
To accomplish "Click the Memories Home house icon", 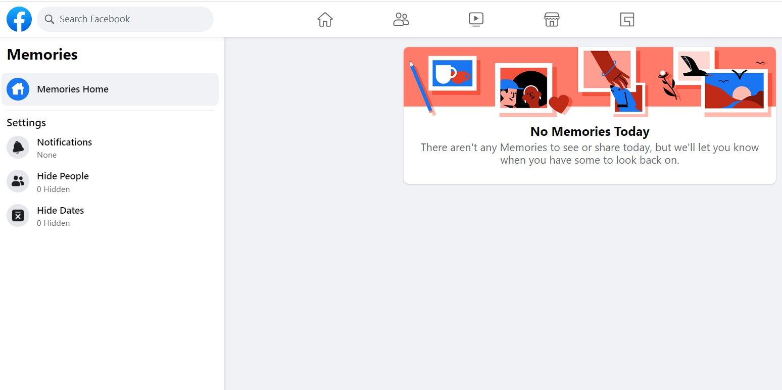I will click(x=18, y=89).
